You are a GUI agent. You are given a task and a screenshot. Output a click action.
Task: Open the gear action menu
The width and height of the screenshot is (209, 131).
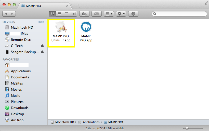click(121, 14)
